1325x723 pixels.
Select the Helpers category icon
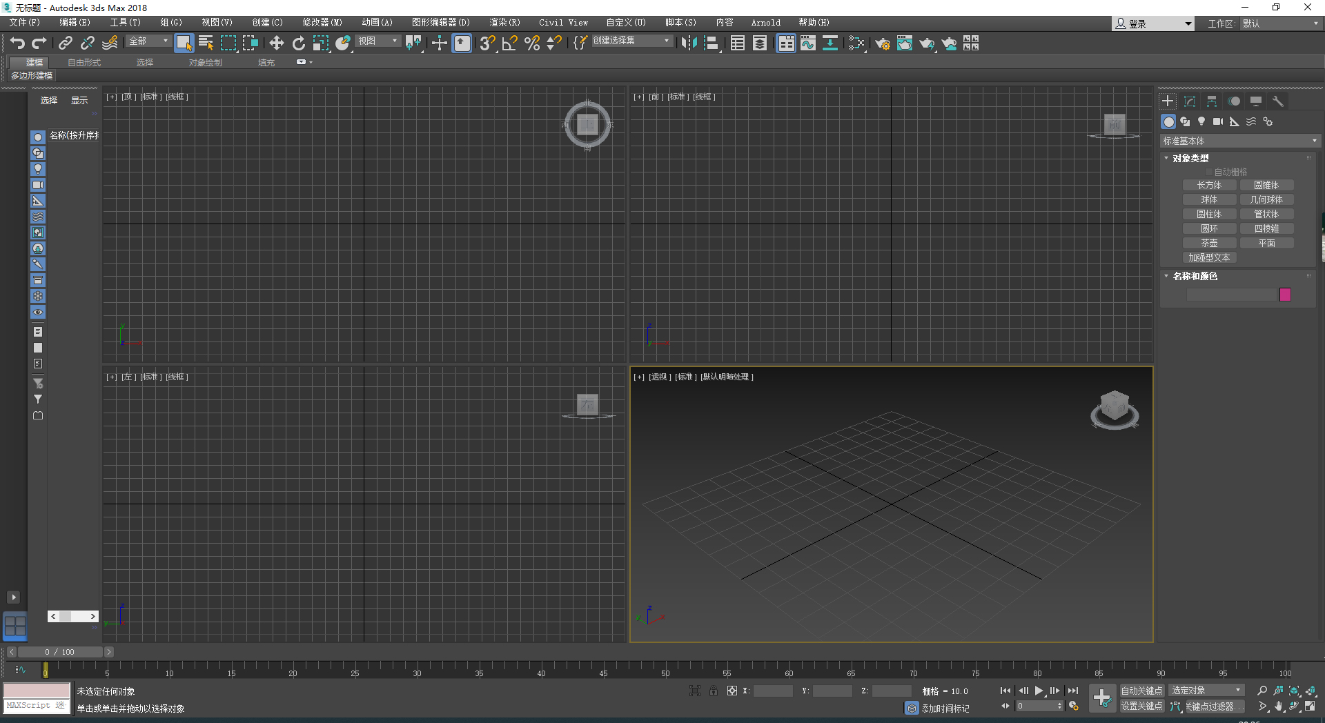coord(1235,121)
